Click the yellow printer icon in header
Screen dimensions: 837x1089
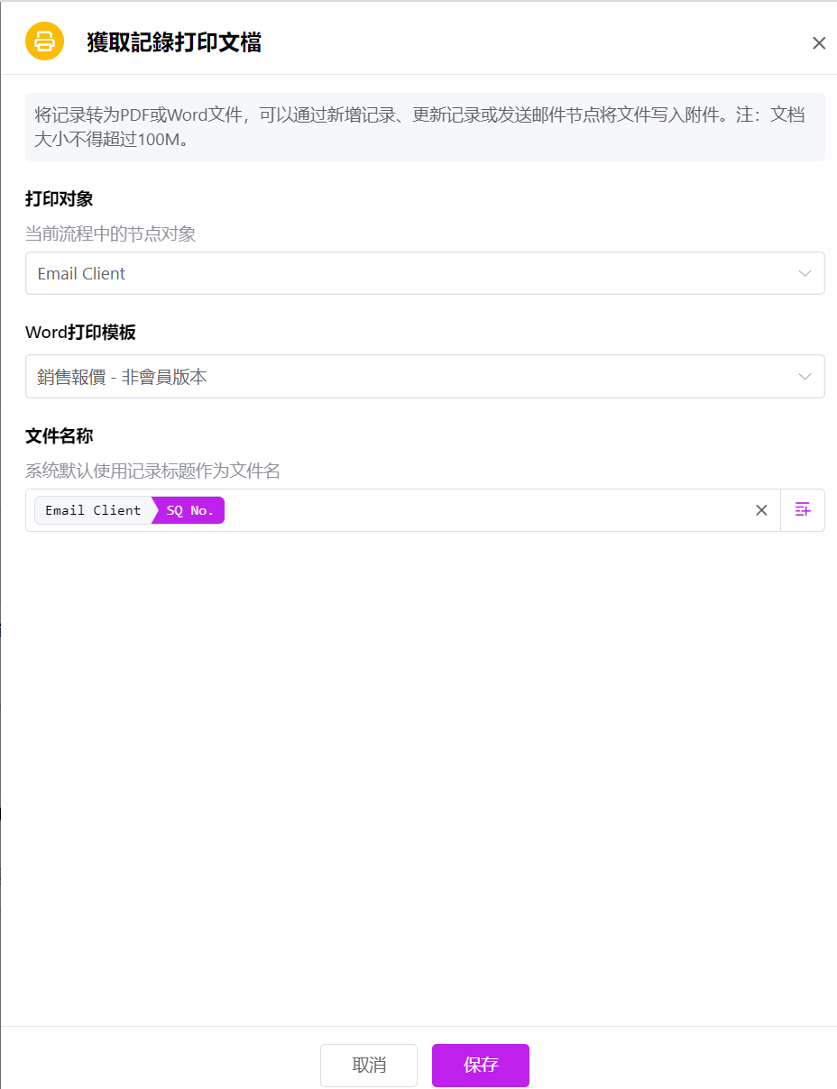[x=44, y=41]
